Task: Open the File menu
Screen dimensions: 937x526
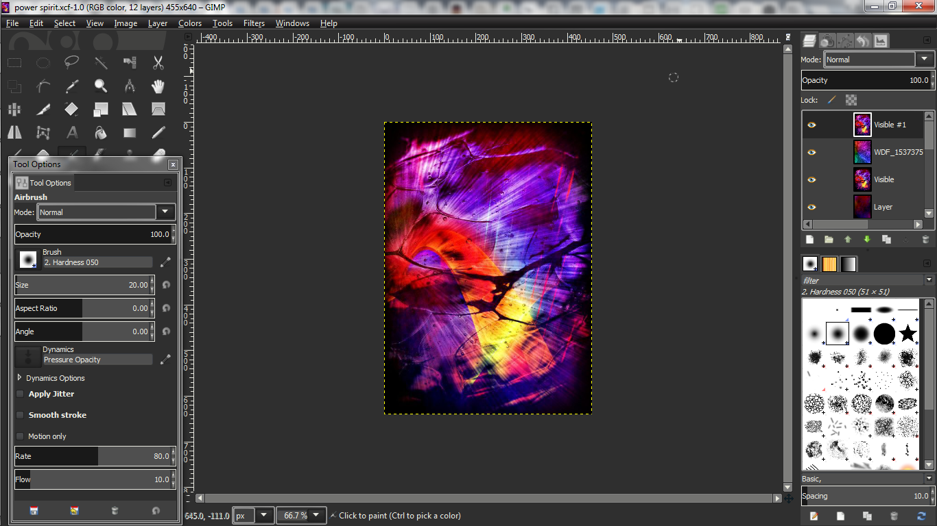Action: tap(12, 23)
